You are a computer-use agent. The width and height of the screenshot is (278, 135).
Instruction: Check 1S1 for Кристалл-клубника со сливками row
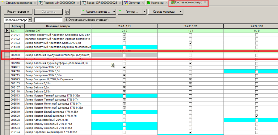(124, 47)
